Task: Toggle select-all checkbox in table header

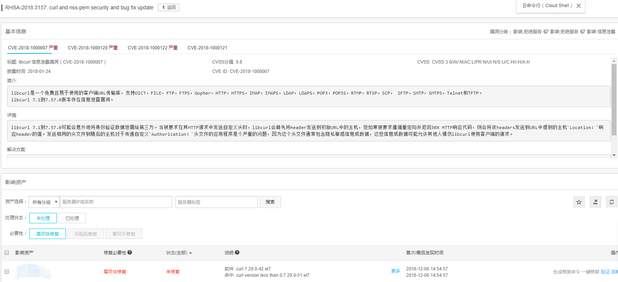Action: [7, 252]
